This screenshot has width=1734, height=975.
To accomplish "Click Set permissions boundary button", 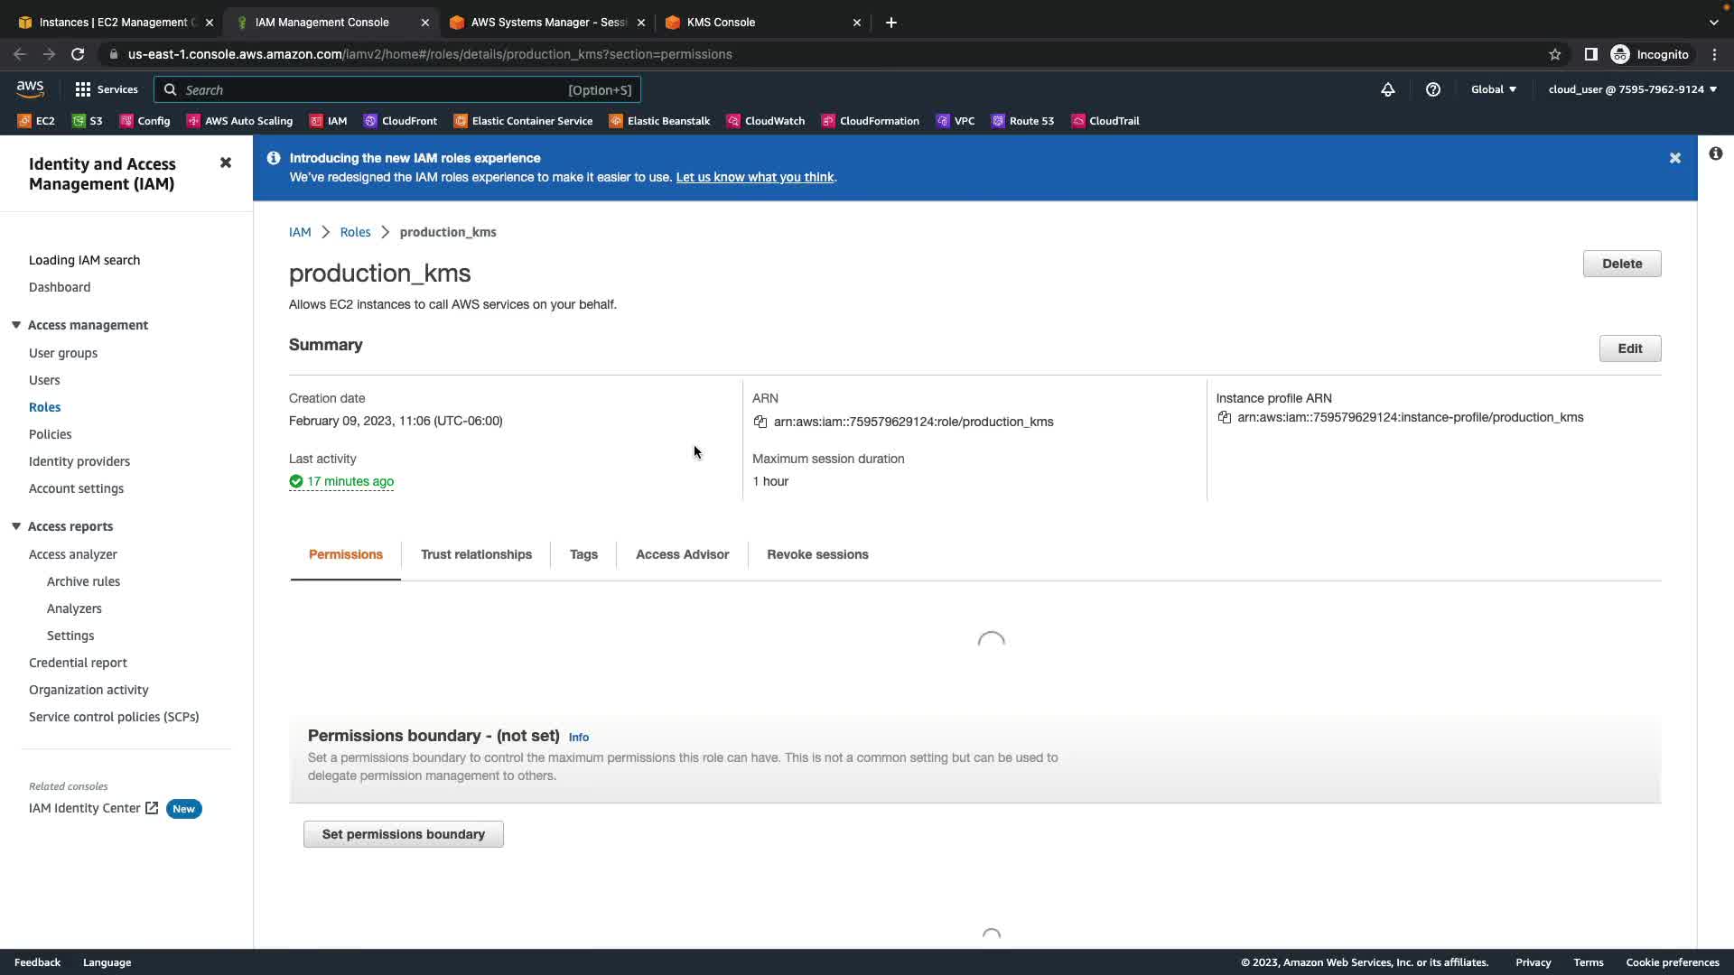I will 403,834.
